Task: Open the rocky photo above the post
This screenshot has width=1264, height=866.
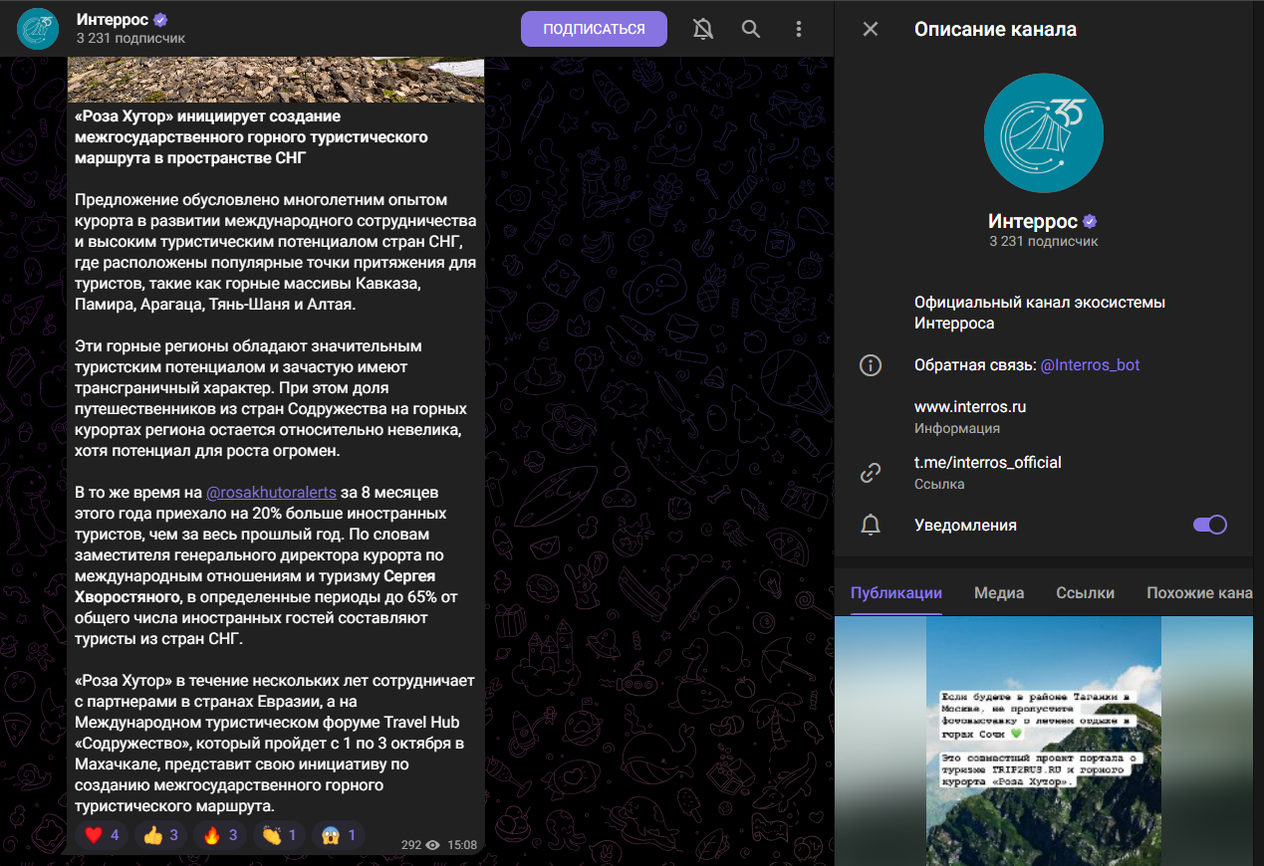Action: 276,80
